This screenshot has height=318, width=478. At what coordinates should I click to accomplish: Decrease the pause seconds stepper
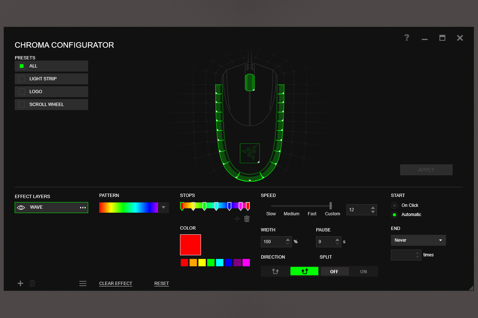point(338,244)
